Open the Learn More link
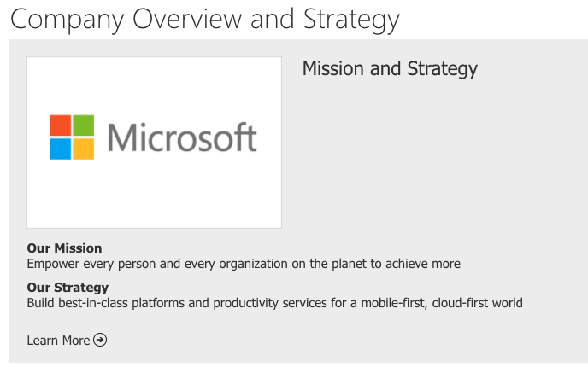This screenshot has height=367, width=588. (x=67, y=340)
